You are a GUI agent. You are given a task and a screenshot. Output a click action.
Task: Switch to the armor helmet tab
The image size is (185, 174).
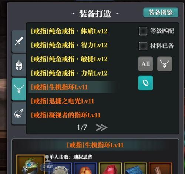click(19, 65)
